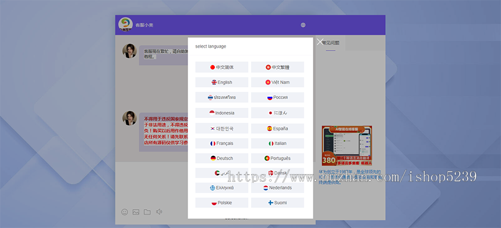Choose English language button

[222, 82]
